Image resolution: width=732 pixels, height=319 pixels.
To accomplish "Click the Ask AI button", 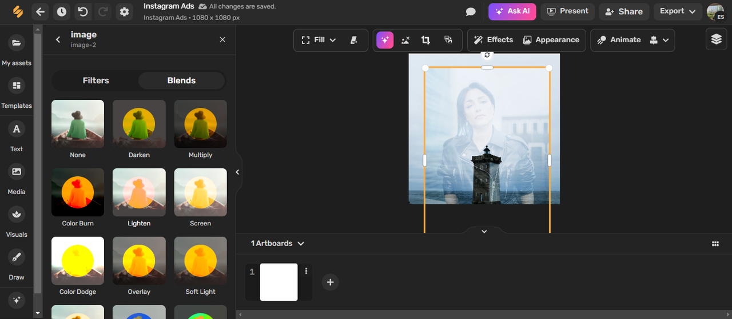I will point(512,11).
